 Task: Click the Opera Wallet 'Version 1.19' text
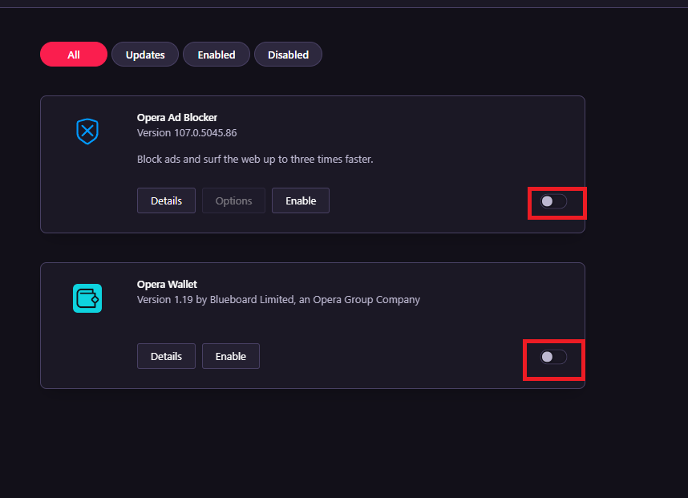pyautogui.click(x=166, y=300)
